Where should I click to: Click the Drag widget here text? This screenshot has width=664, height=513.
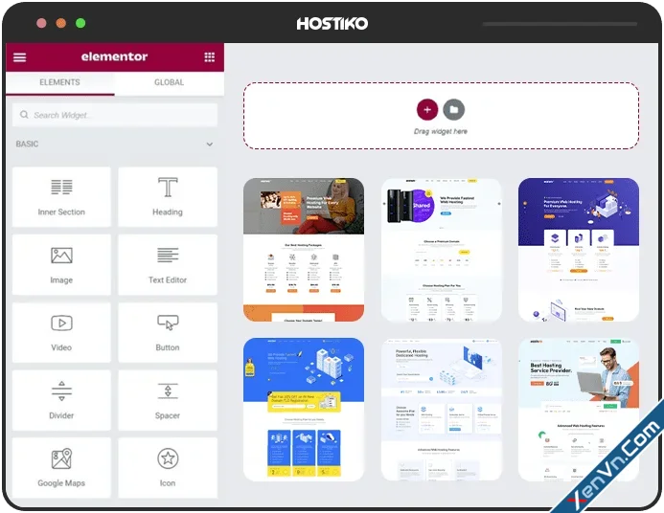(x=441, y=131)
